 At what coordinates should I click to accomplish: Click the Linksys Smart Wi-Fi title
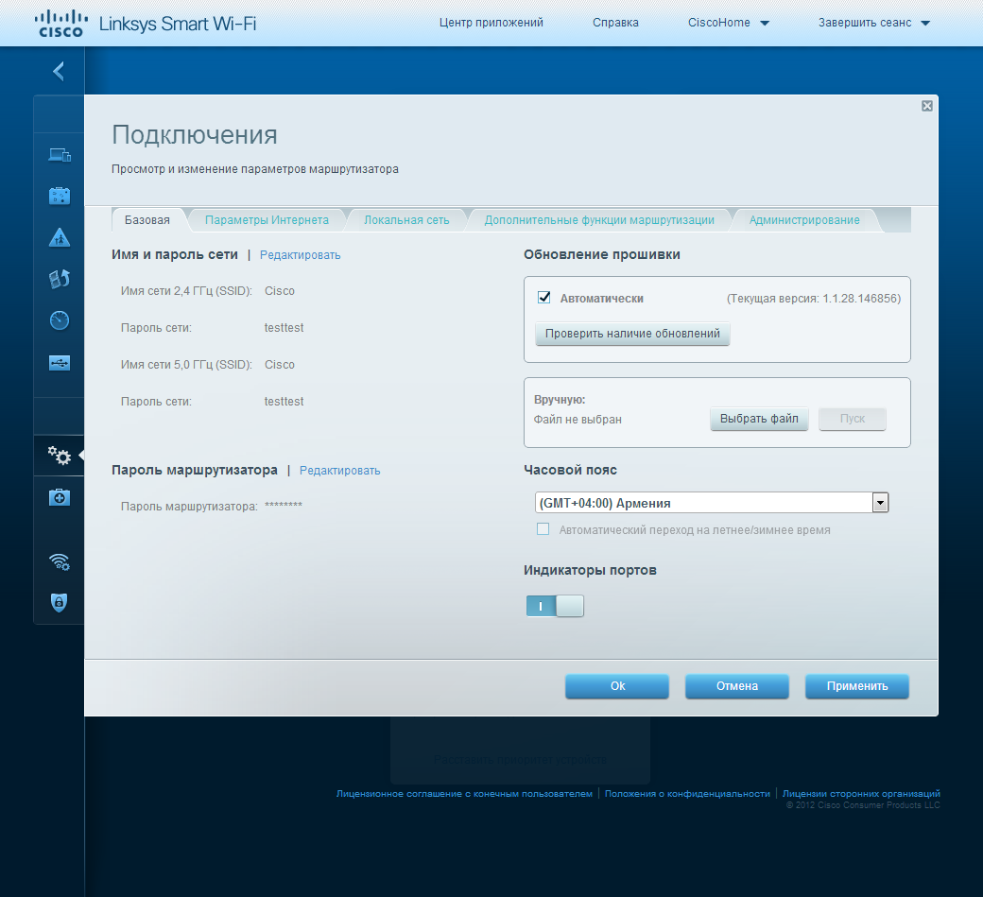[x=178, y=24]
